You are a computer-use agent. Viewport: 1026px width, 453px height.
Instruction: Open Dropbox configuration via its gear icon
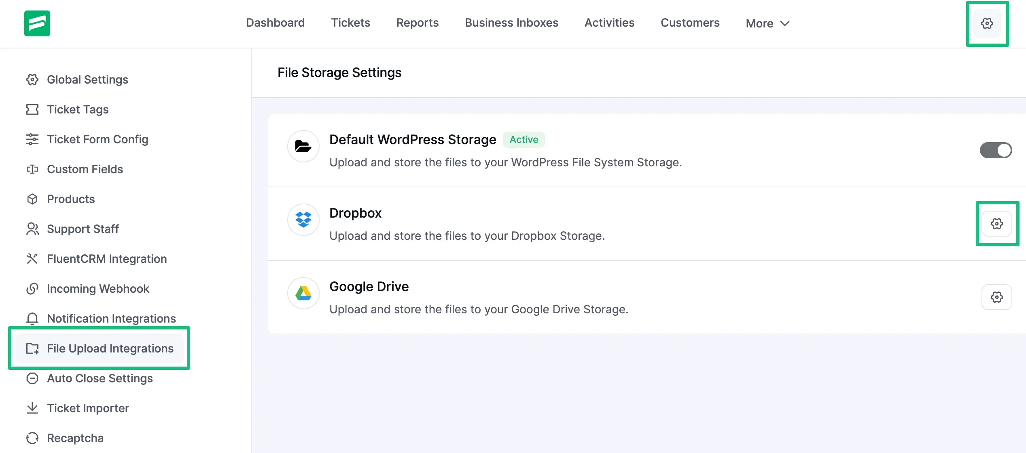[997, 223]
